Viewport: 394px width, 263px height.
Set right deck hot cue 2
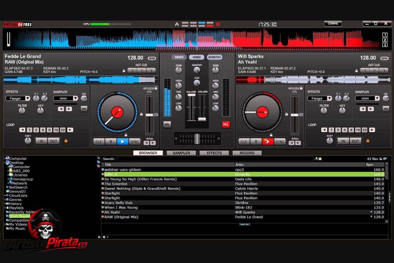pyautogui.click(x=374, y=71)
